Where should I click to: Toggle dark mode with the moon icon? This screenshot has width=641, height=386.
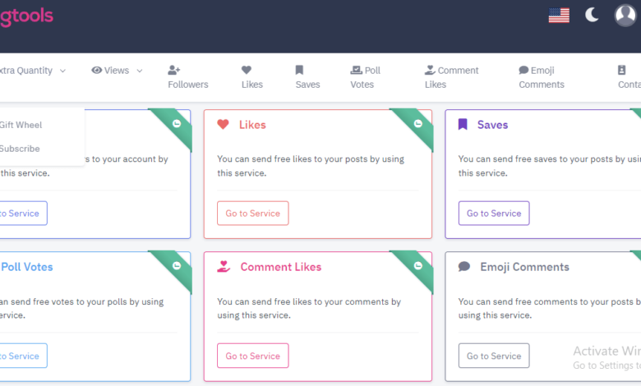tap(592, 15)
